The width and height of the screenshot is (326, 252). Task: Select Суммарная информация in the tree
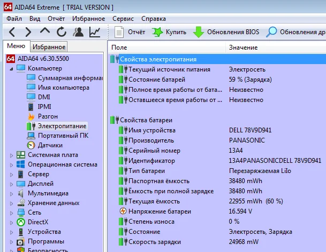70,78
